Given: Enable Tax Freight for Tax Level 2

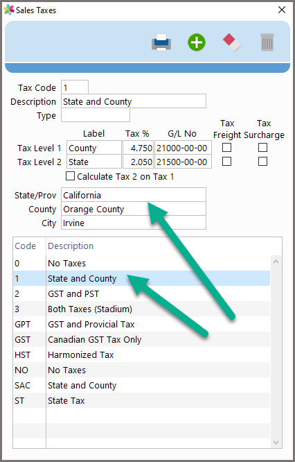Looking at the screenshot, I should (226, 161).
